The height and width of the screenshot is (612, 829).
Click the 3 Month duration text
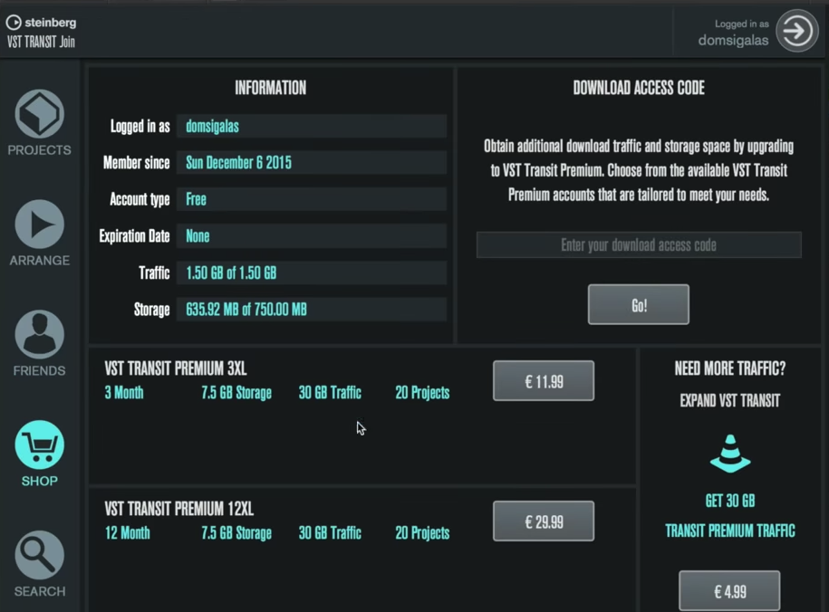124,393
